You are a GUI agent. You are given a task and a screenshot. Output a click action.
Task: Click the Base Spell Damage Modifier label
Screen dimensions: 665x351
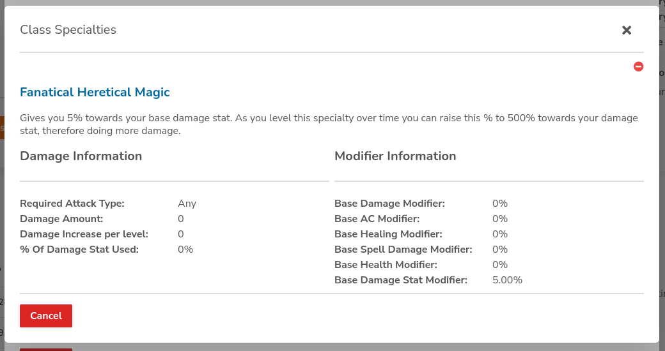coord(403,250)
